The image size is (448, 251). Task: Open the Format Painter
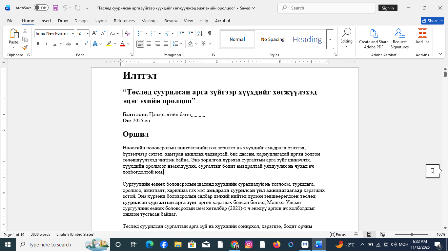tap(25, 47)
